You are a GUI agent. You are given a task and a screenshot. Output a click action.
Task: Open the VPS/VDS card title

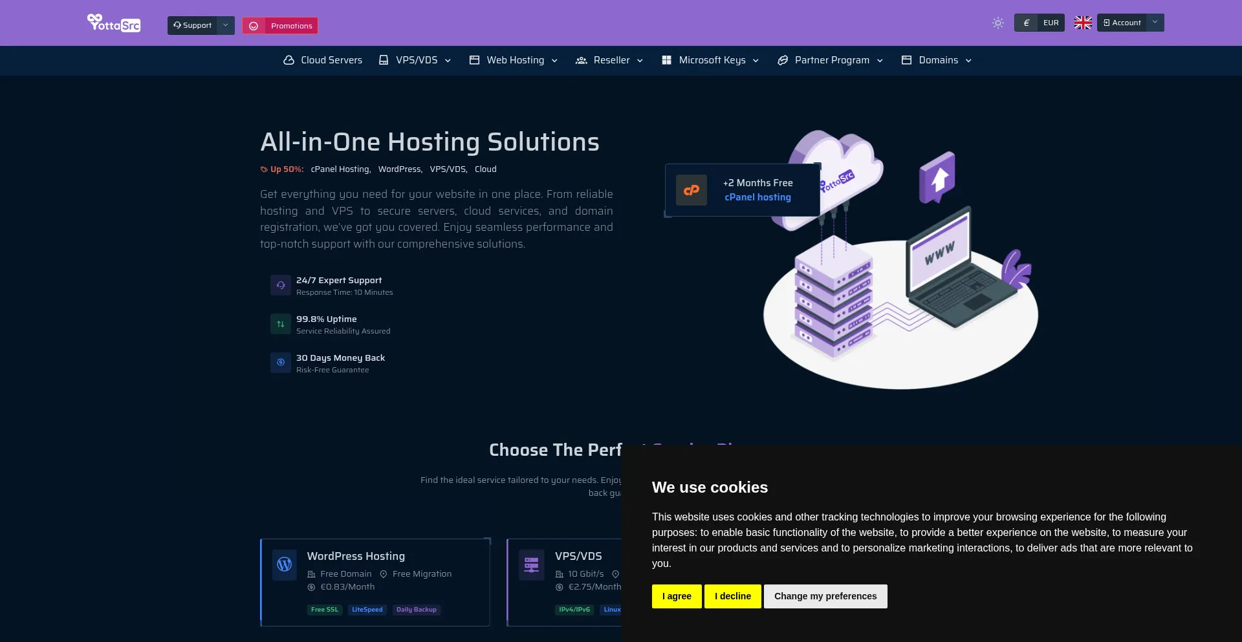[x=578, y=556]
